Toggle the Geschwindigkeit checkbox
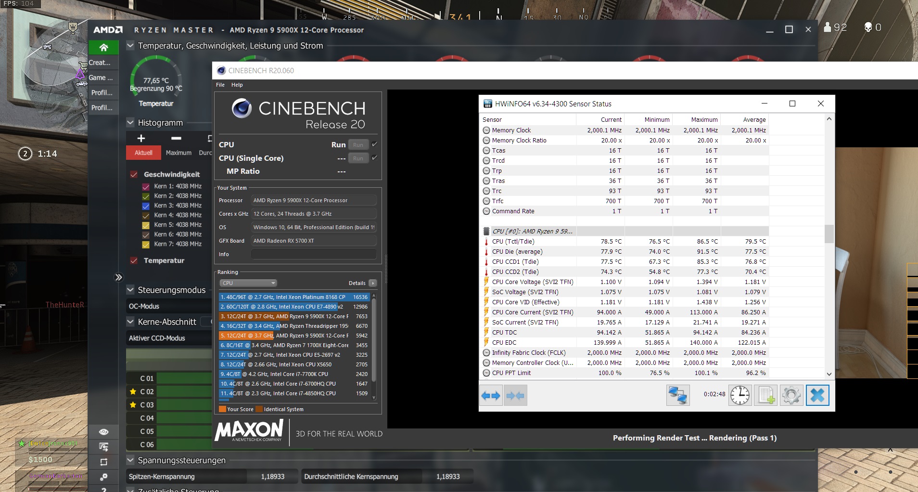The width and height of the screenshot is (918, 492). (134, 174)
